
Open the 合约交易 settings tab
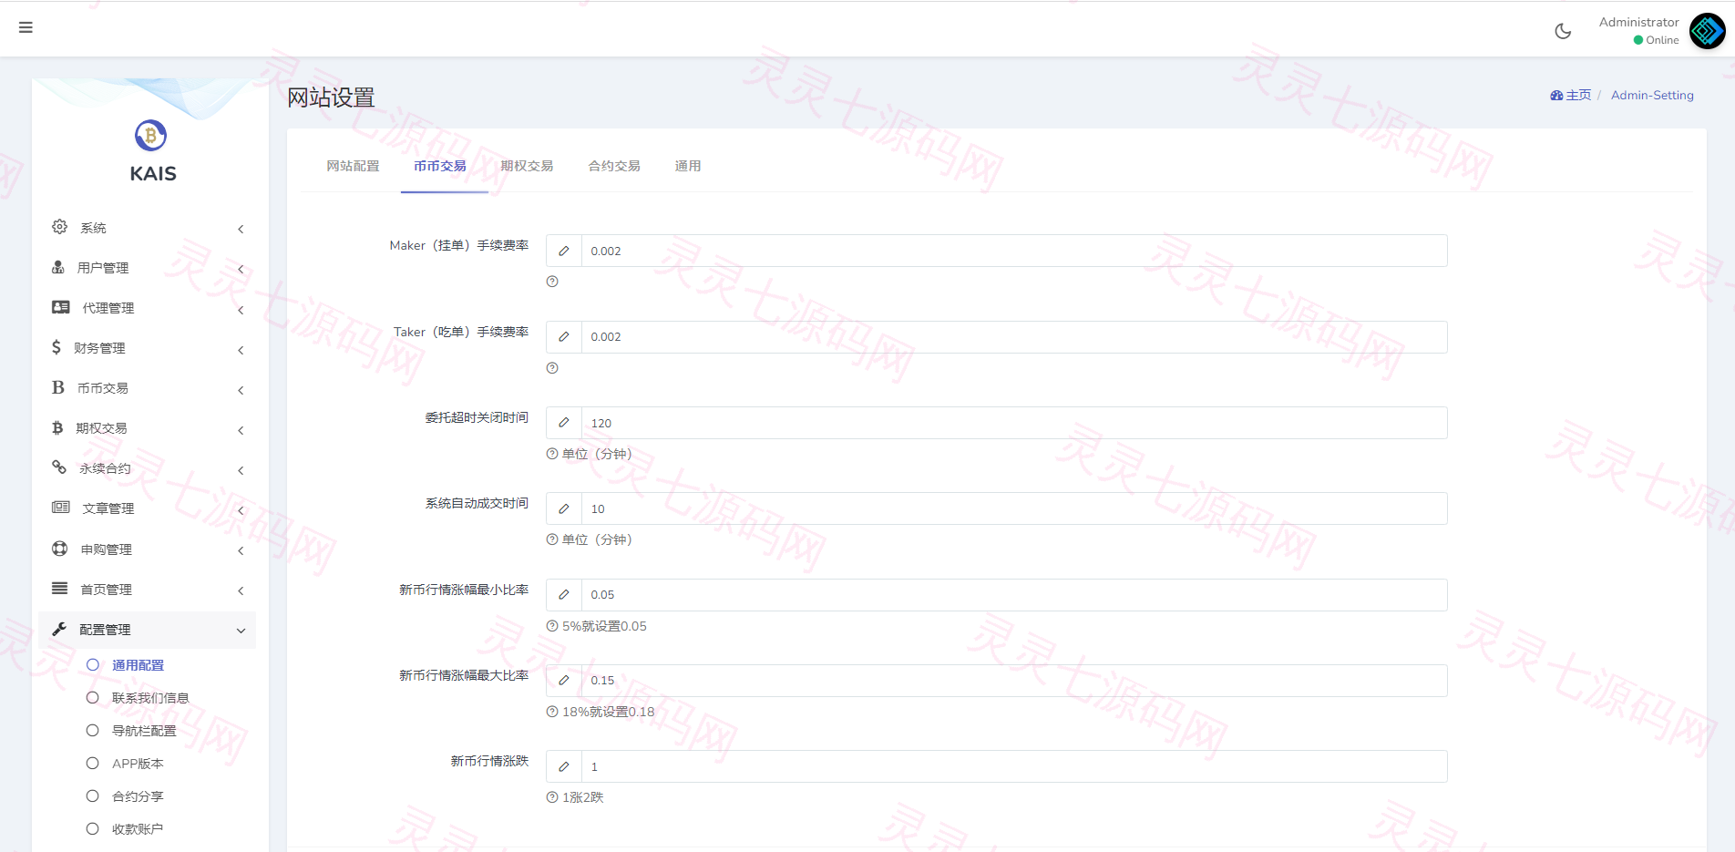pyautogui.click(x=614, y=166)
